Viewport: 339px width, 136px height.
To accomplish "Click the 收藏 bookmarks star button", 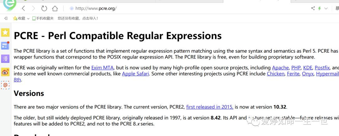I will coord(19,18).
